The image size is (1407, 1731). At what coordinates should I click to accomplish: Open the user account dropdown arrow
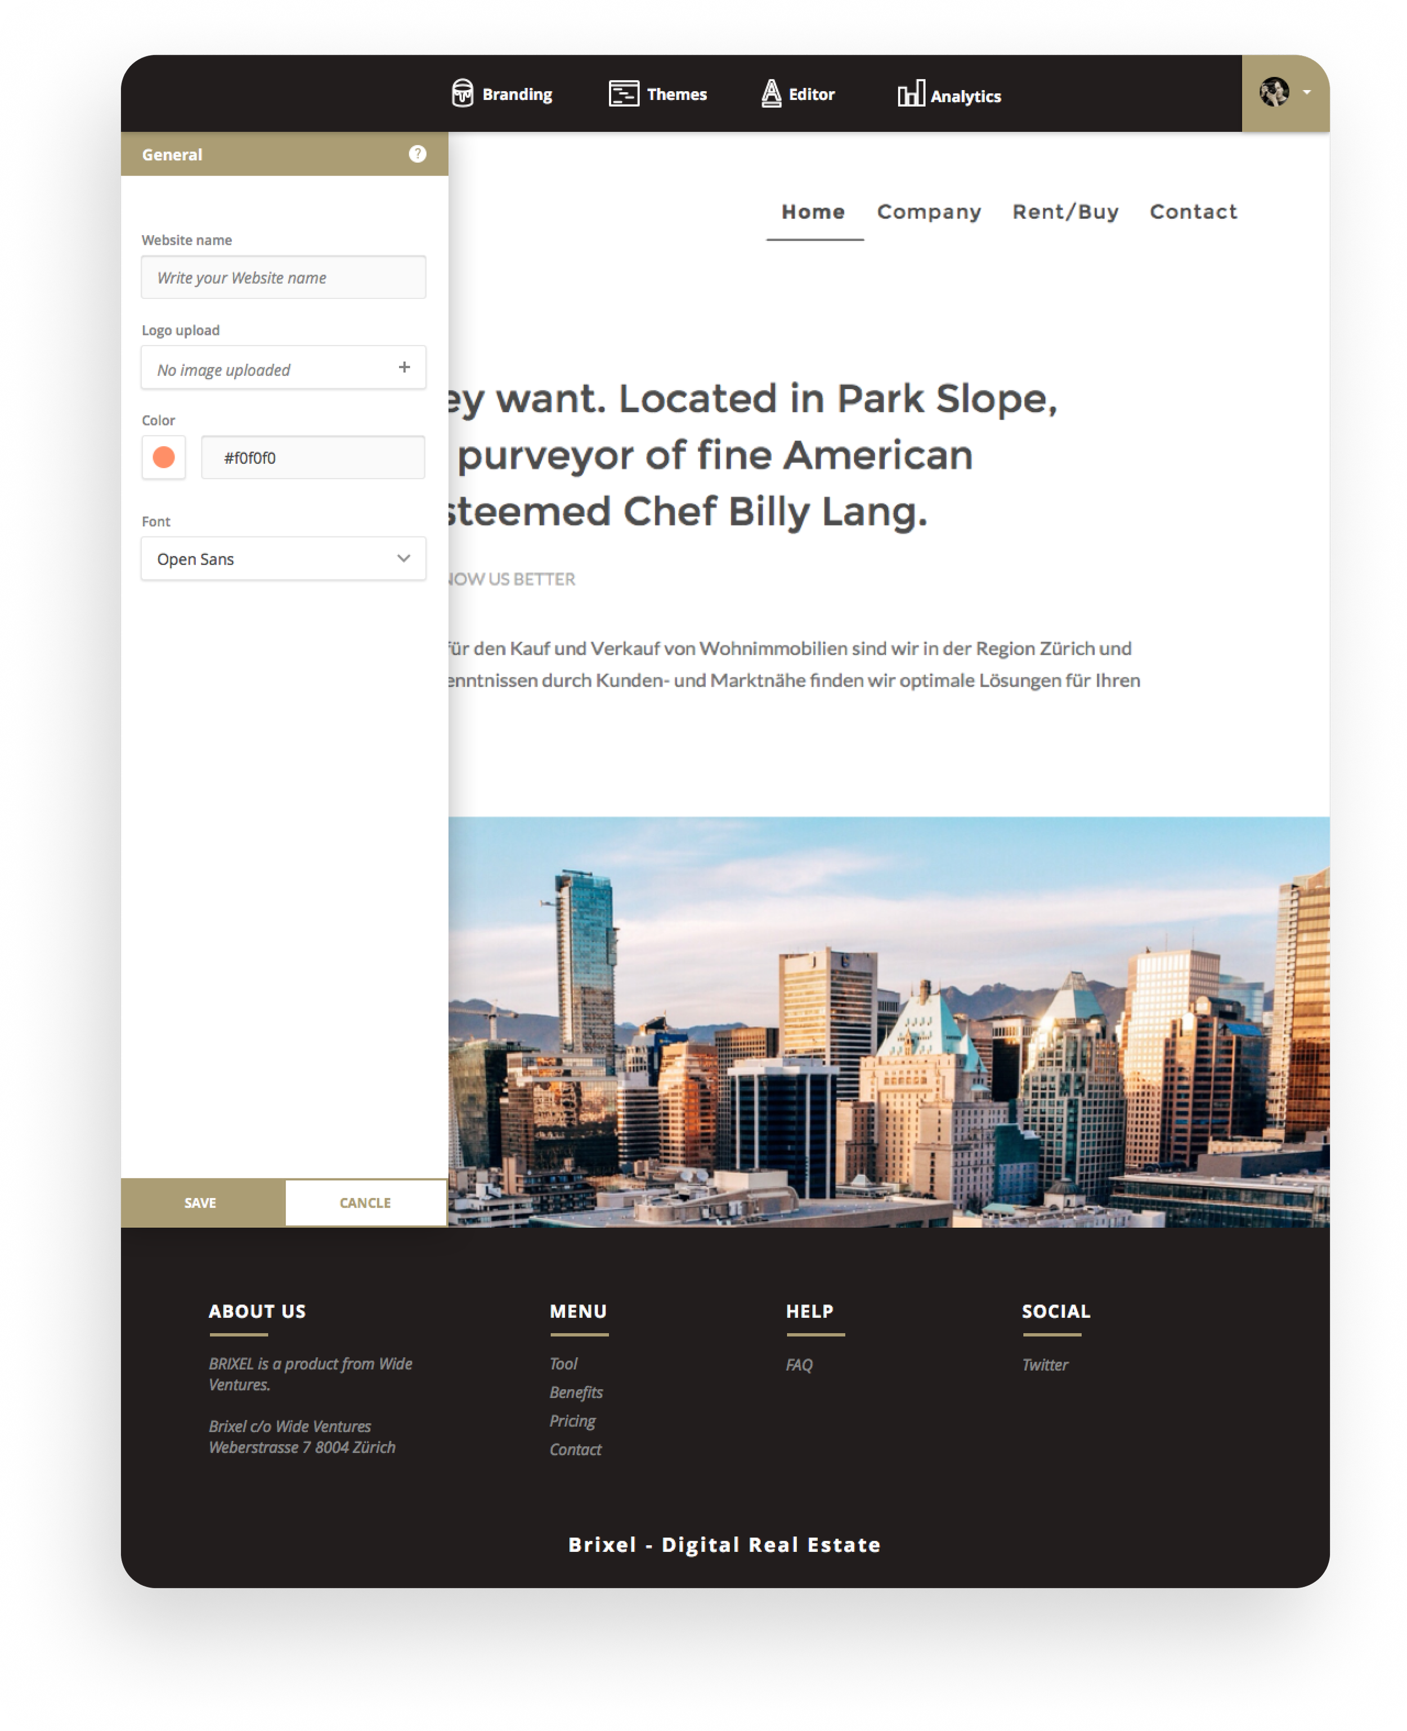coord(1306,92)
